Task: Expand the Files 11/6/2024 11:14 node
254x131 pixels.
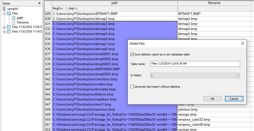Action: [4, 32]
